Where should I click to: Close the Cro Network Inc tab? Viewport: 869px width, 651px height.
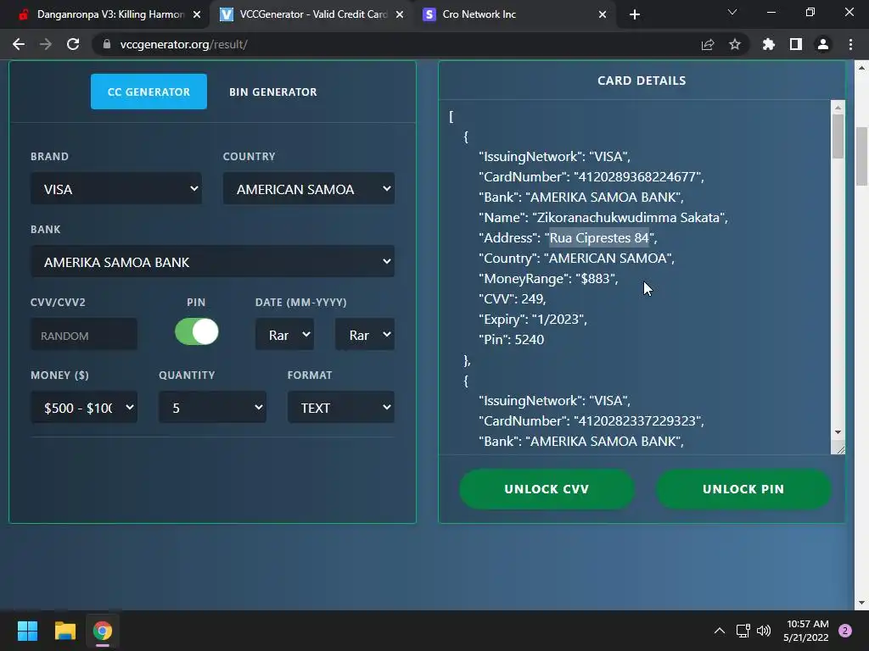(603, 15)
